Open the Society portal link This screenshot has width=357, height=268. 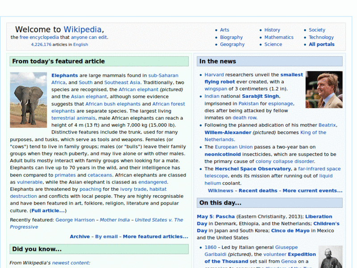click(x=317, y=30)
